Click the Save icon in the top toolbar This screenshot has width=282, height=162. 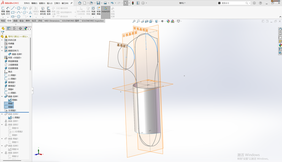coord(98,3)
